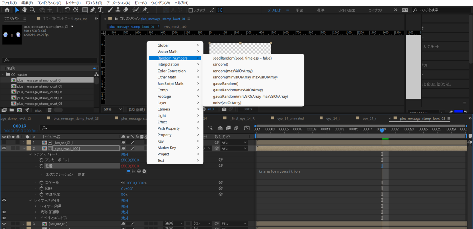The width and height of the screenshot is (473, 229).
Task: Open the アニメーション(A) menu
Action: pyautogui.click(x=118, y=3)
